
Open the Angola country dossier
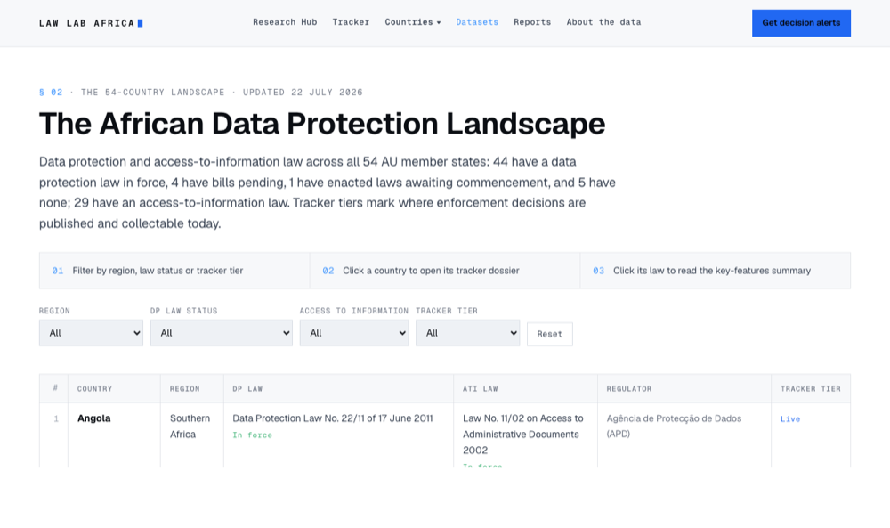click(94, 418)
